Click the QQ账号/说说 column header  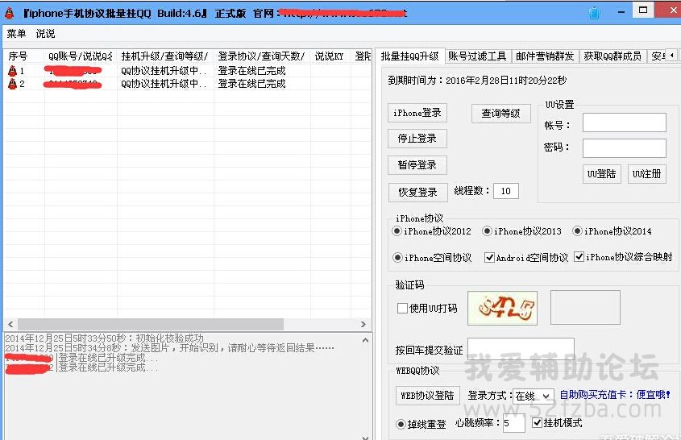81,56
